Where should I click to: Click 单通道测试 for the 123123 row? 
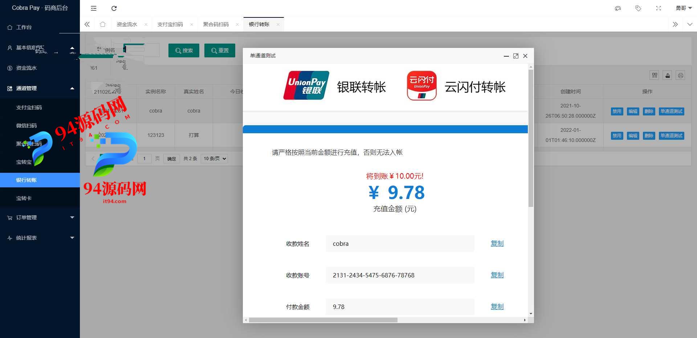click(x=671, y=135)
